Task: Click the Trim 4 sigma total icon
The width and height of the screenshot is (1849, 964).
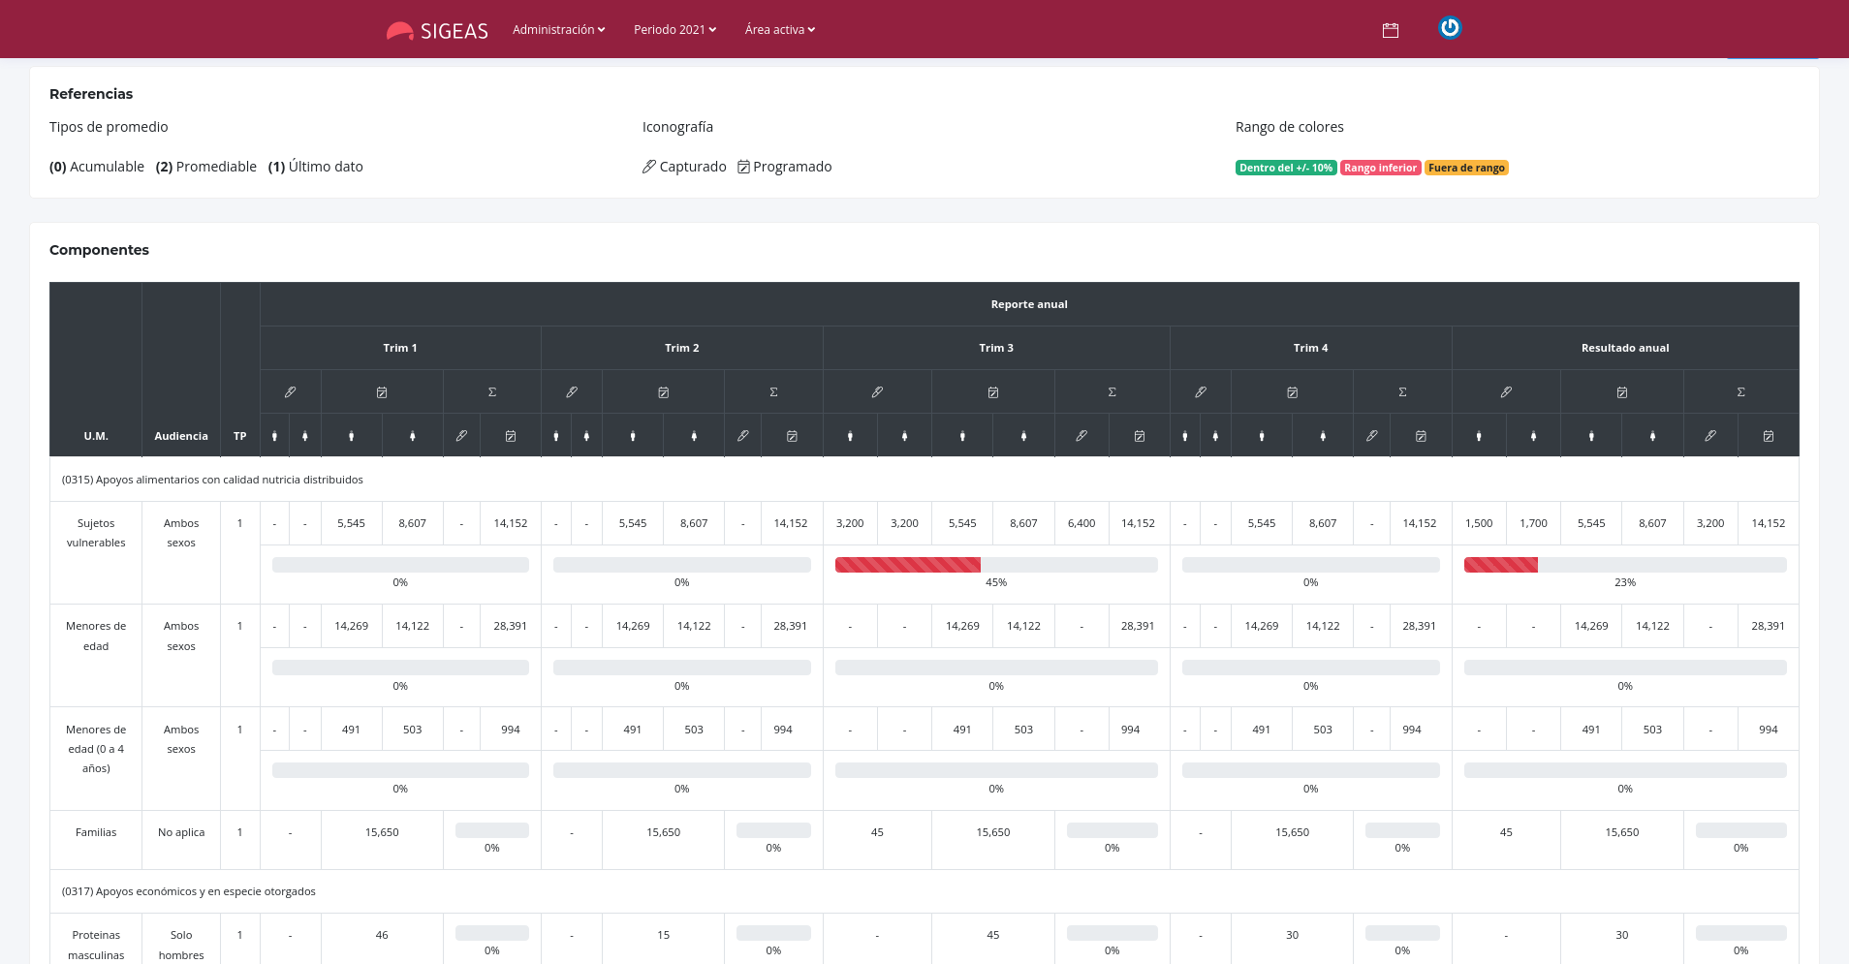Action: click(1402, 392)
